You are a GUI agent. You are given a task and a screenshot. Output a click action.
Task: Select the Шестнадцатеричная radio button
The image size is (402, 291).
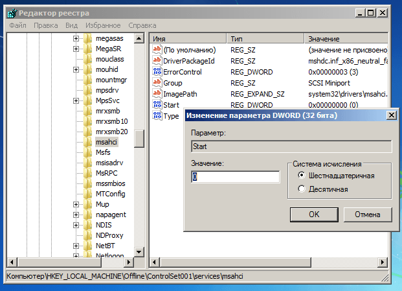point(302,176)
